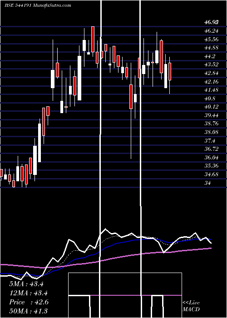Click the 38.76 price level label
The image size is (227, 318).
click(x=212, y=124)
